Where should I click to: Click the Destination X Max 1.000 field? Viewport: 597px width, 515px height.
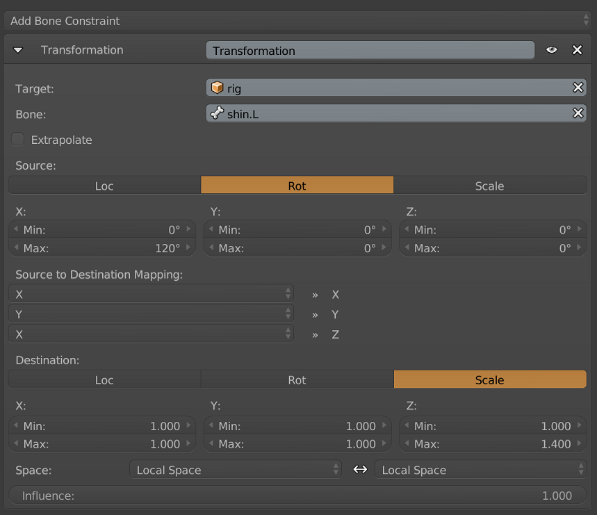pyautogui.click(x=102, y=444)
